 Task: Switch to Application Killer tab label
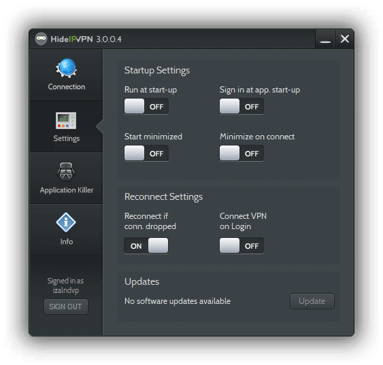tap(67, 190)
